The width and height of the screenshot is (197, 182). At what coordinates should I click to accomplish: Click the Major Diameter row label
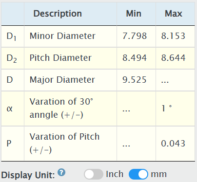62,80
